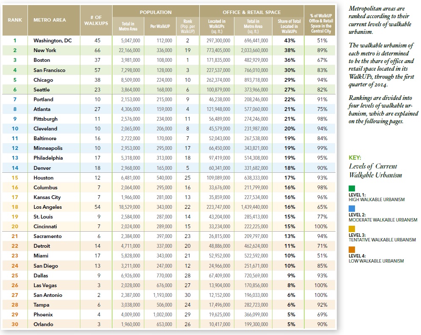Click Houston's 6,481,000 population value

130,178
